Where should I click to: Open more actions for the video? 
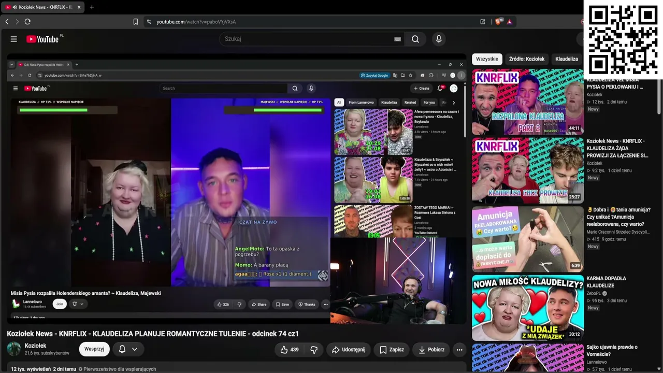(459, 350)
